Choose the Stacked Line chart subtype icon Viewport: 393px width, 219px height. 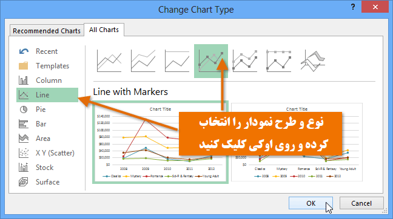143,61
